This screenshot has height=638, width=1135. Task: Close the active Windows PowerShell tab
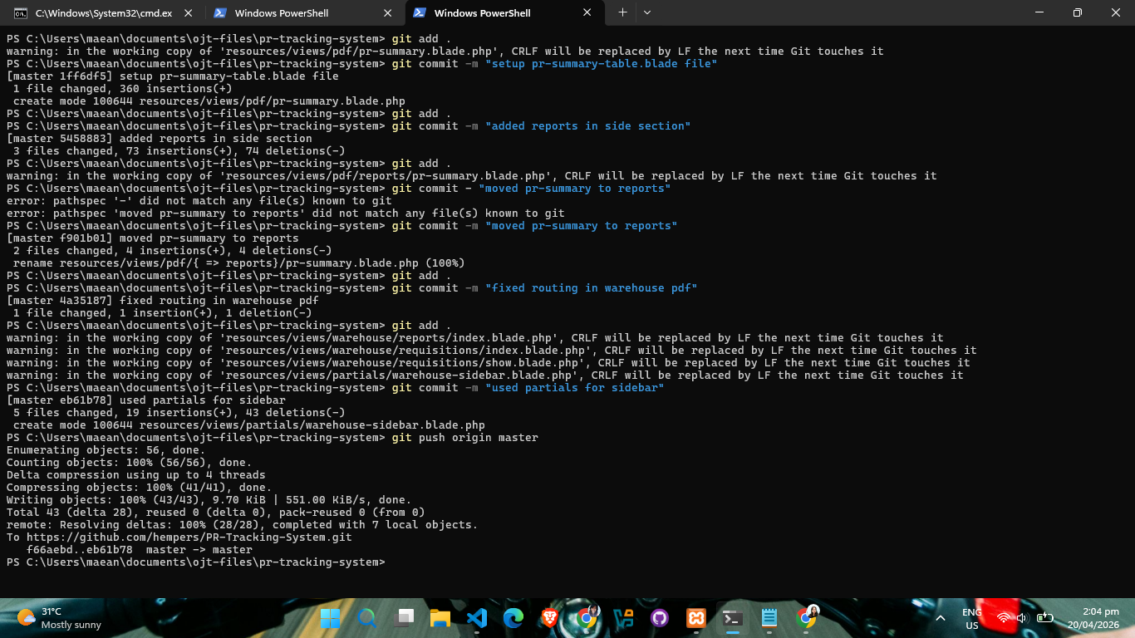587,12
